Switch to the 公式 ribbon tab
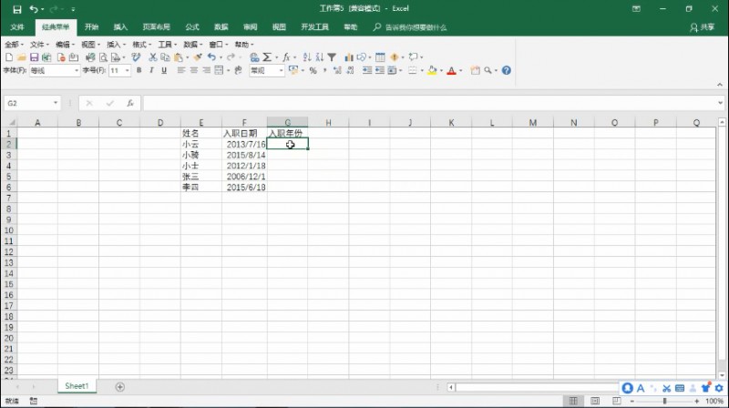The height and width of the screenshot is (408, 729). tap(192, 27)
